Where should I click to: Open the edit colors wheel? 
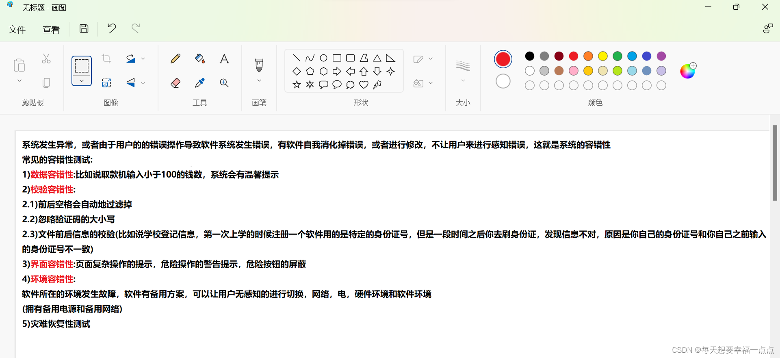click(x=688, y=71)
